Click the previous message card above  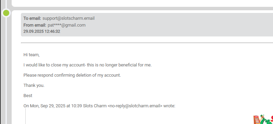(x=142, y=3)
